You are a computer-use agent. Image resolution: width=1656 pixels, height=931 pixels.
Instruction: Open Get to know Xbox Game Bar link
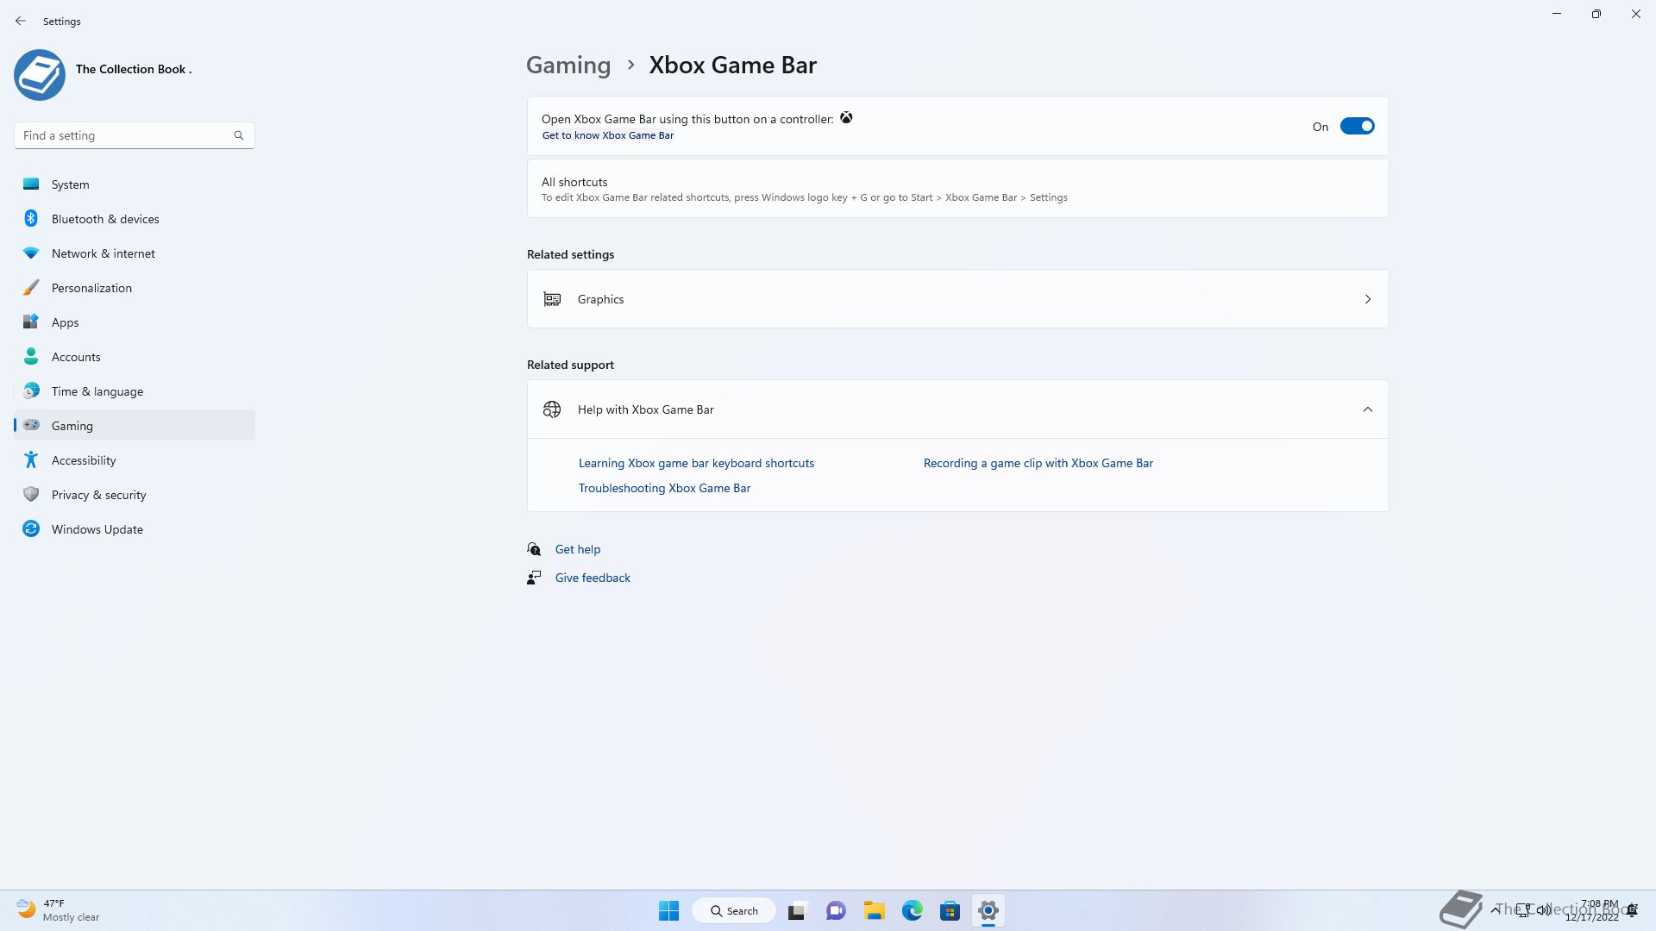coord(608,135)
